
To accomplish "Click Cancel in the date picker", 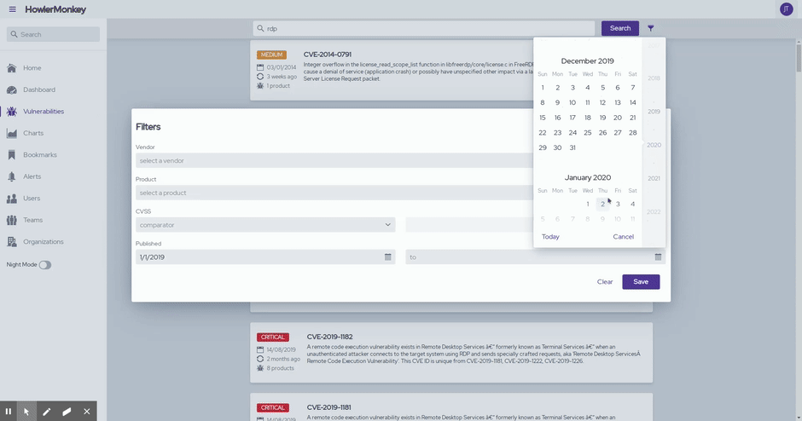I will [x=623, y=237].
